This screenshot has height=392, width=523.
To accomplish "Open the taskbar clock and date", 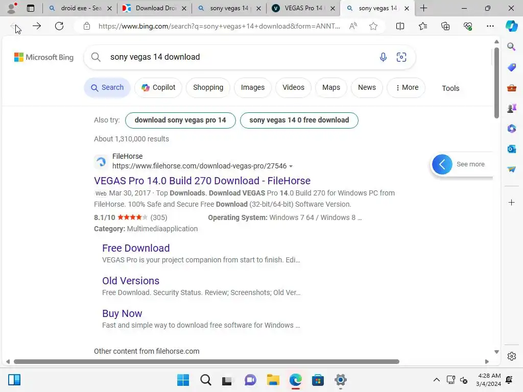I will coord(488,380).
